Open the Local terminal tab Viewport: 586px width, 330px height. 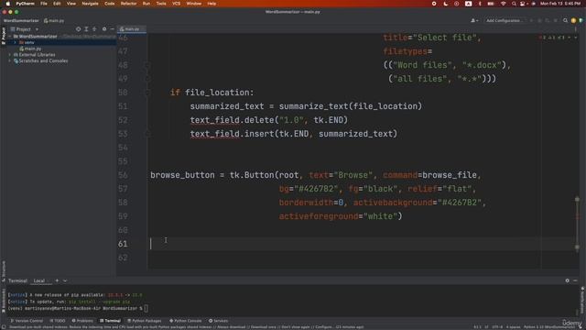(x=39, y=280)
